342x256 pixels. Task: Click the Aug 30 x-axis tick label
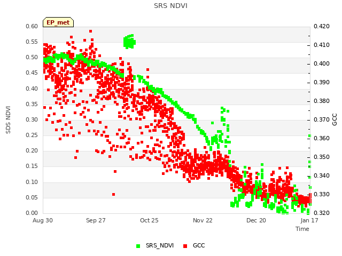point(43,220)
